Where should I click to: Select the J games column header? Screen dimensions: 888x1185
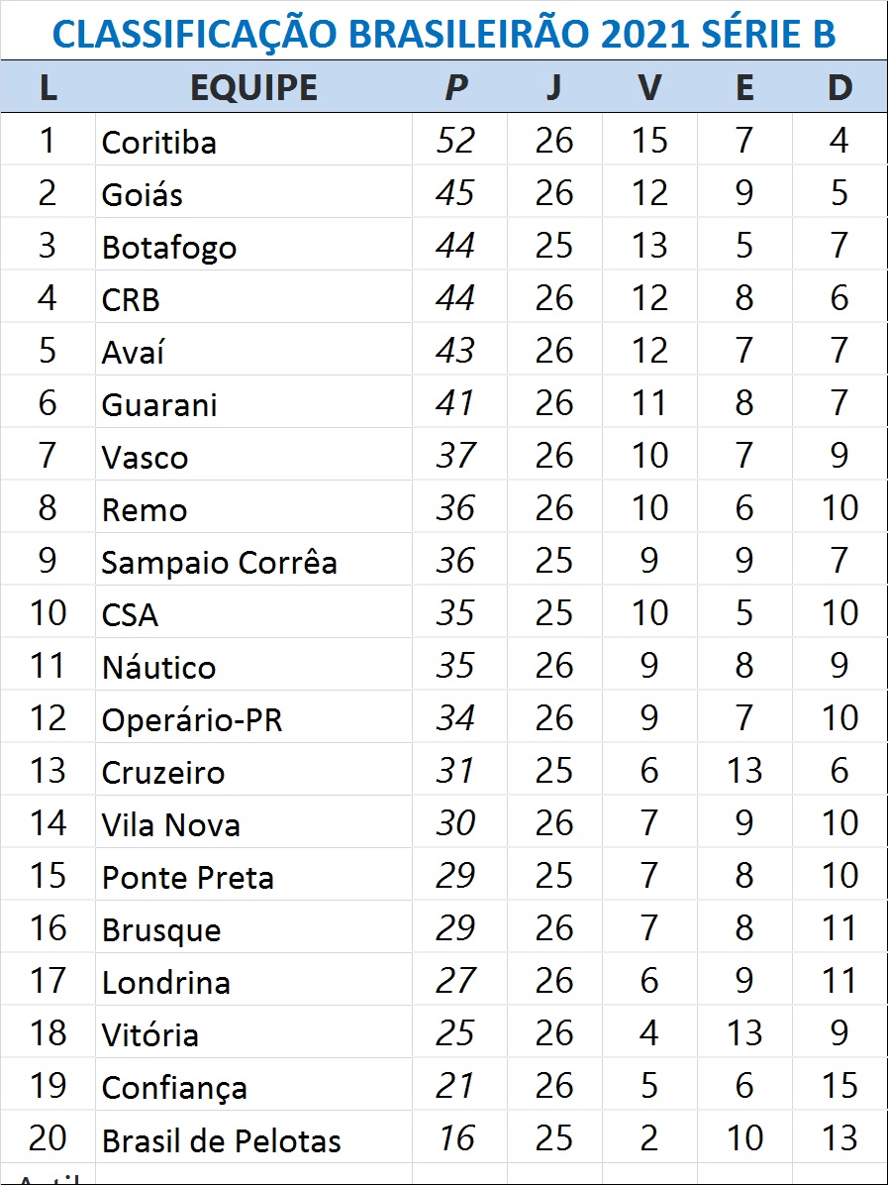tap(553, 88)
